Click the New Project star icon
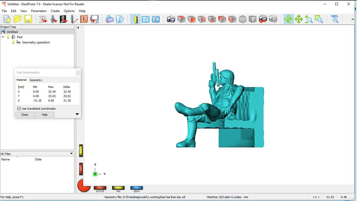357x201 pixels. point(7,19)
